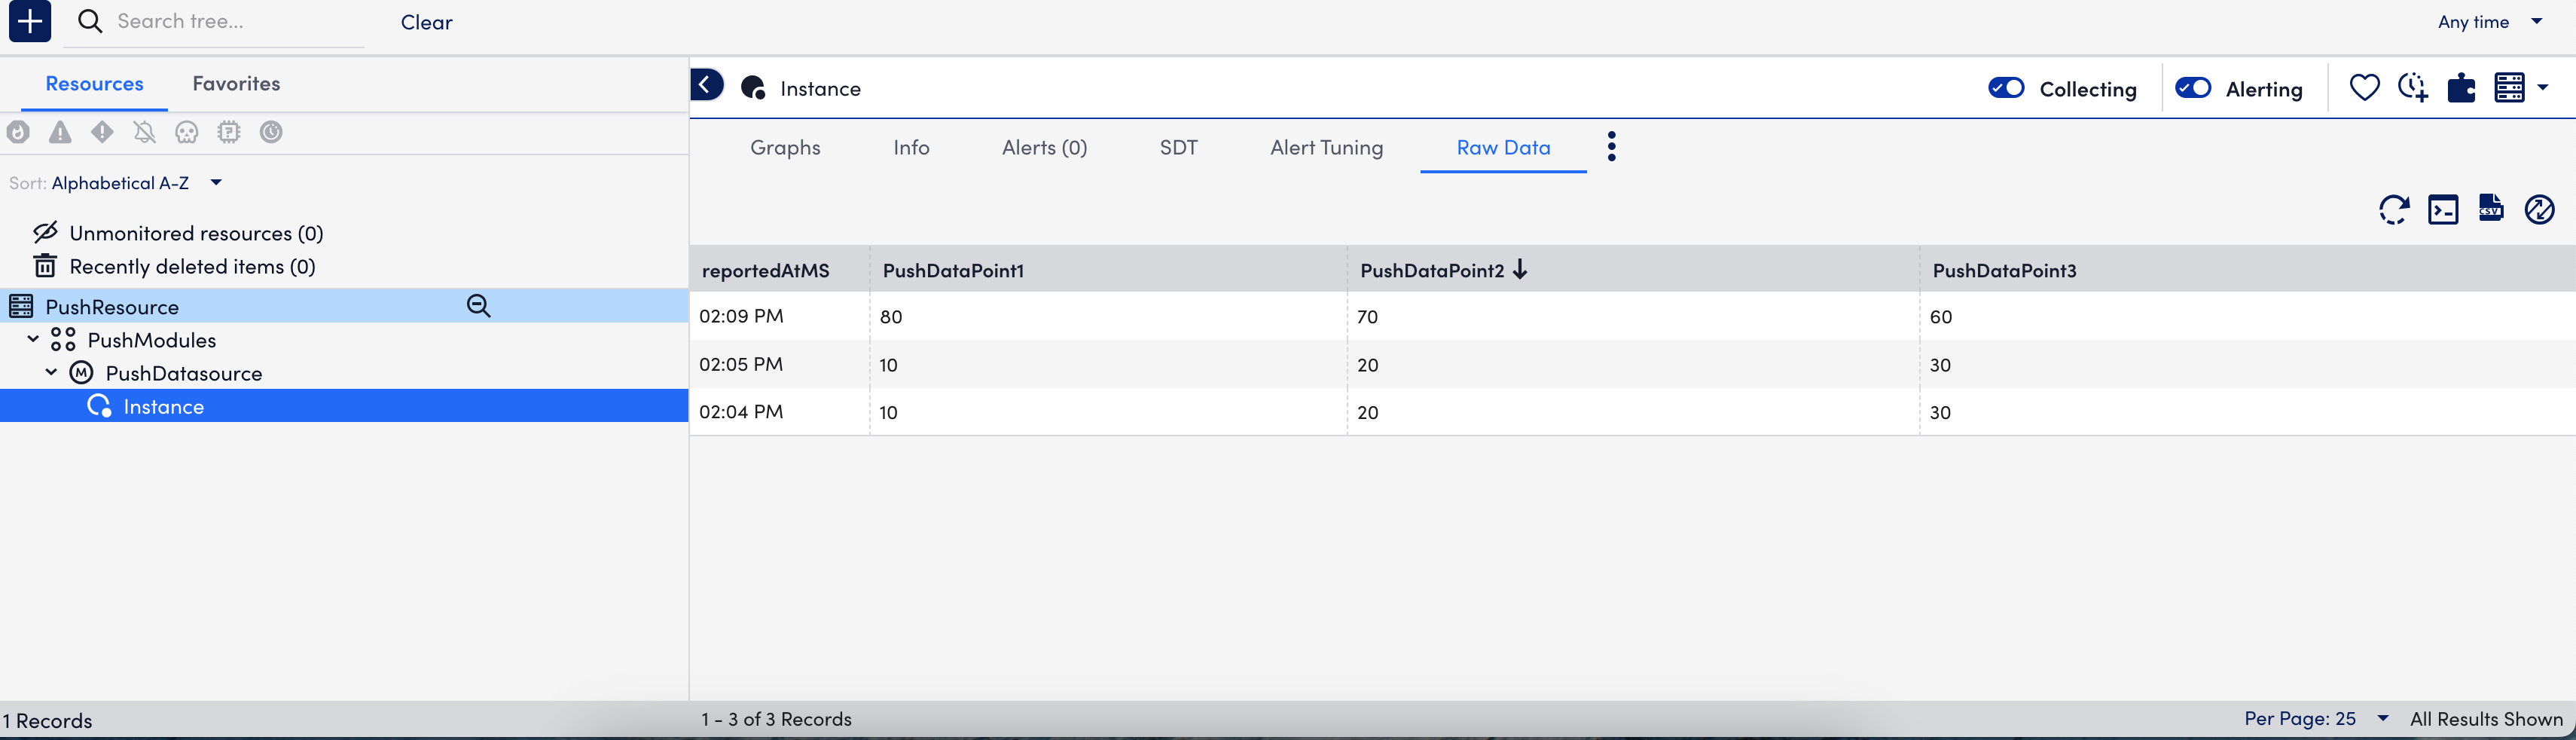Toggle the Collecting switch
The height and width of the screenshot is (740, 2576).
[x=2006, y=88]
